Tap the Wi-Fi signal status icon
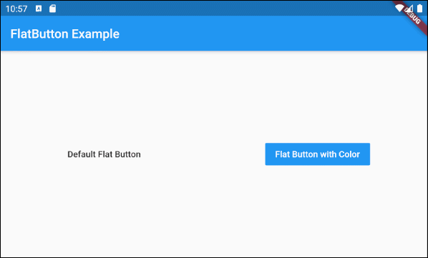This screenshot has width=428, height=258. (399, 8)
